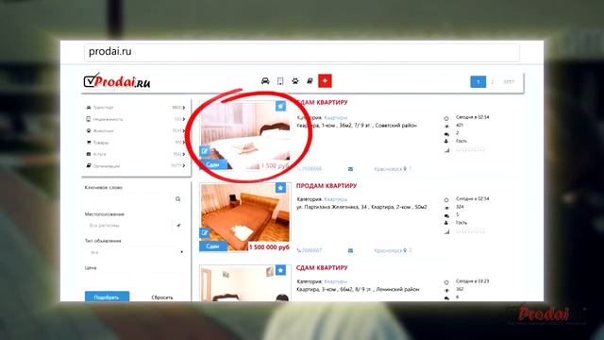Click the Квартиры category link in the Ленинский район listing
The image size is (604, 340).
(336, 281)
